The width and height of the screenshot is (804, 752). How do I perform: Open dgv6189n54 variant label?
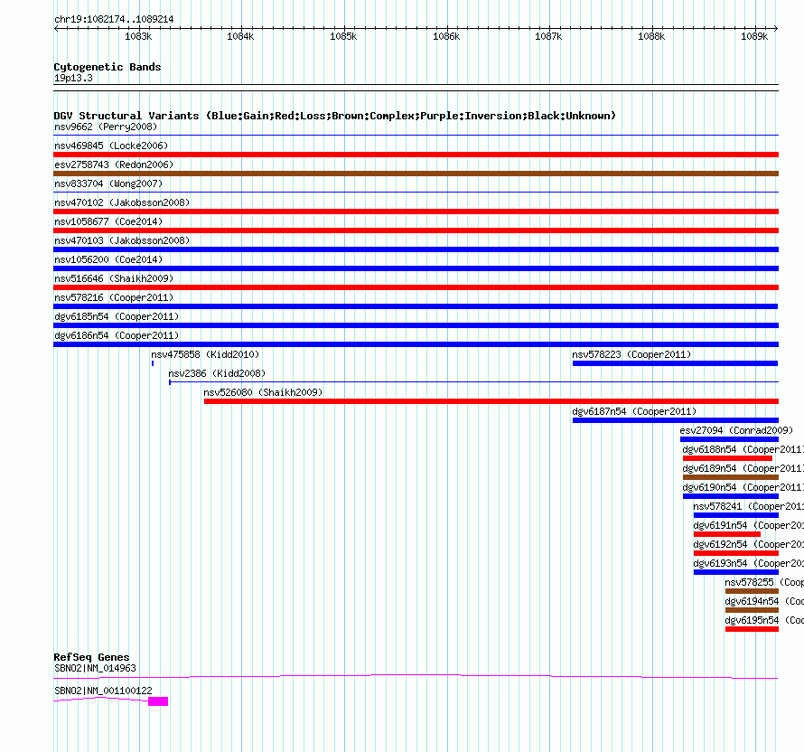743,468
